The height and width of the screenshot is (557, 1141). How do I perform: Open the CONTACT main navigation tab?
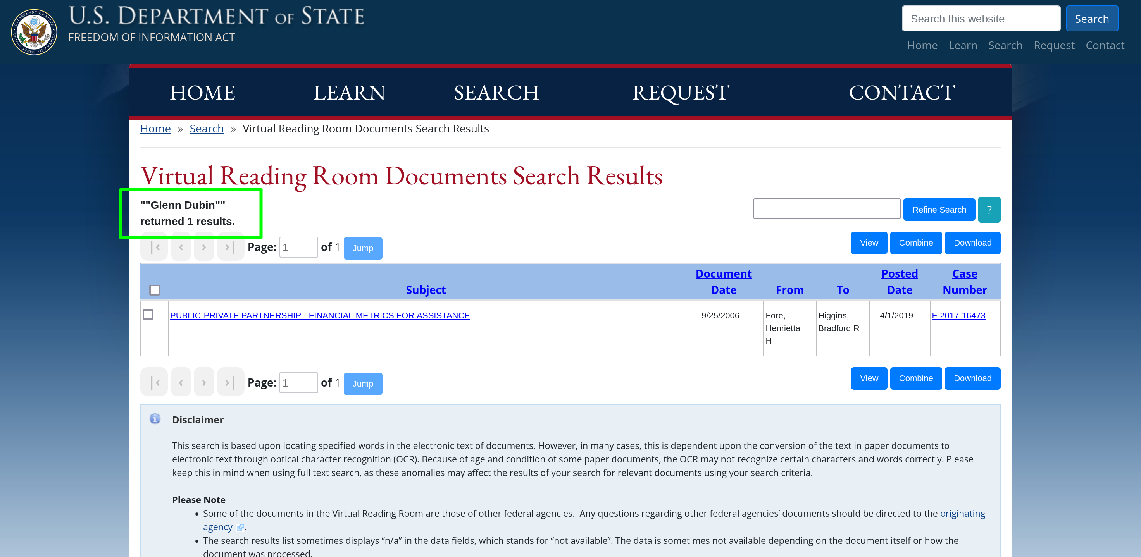click(902, 93)
